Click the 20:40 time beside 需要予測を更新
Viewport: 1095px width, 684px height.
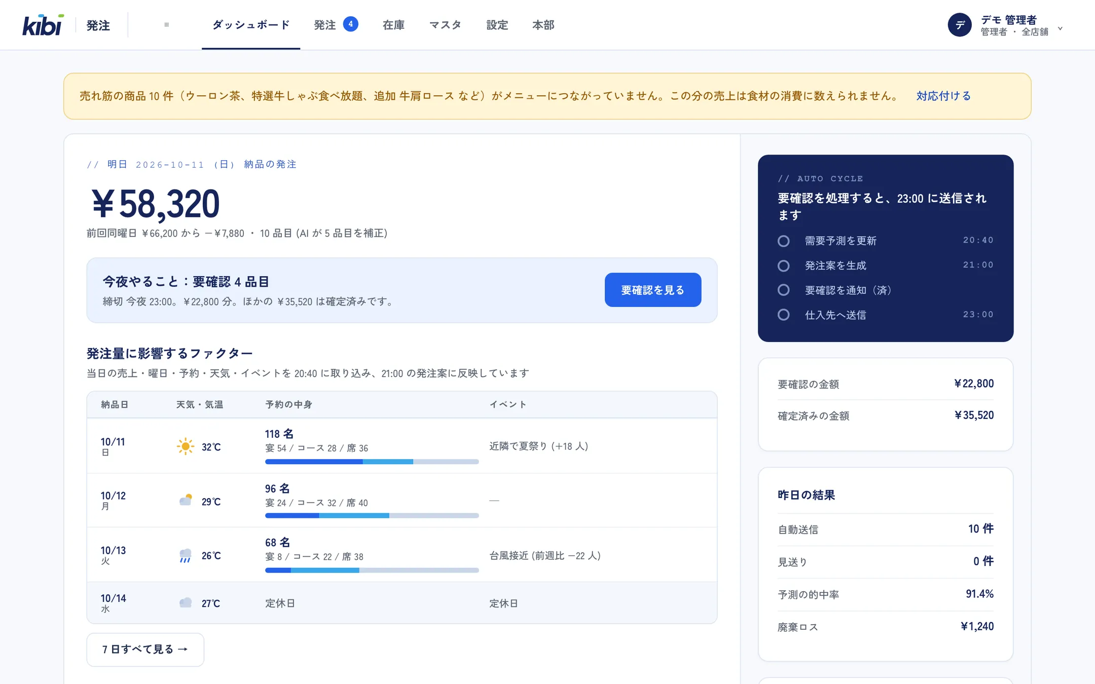(978, 240)
